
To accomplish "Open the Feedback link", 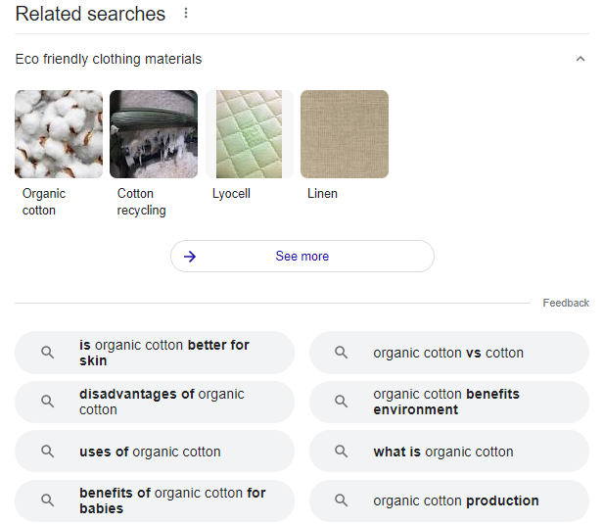I will tap(566, 303).
